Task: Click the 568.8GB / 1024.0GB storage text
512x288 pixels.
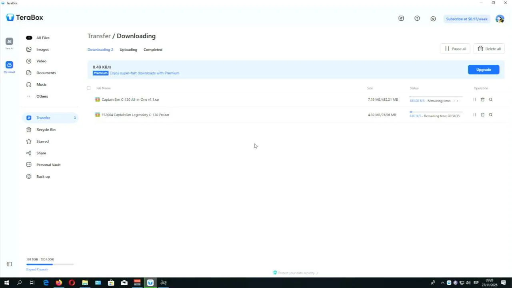Action: coord(40,259)
